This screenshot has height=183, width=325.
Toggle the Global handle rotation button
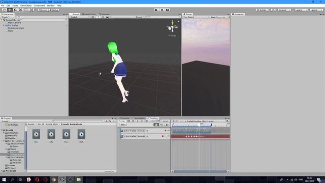coord(54,10)
